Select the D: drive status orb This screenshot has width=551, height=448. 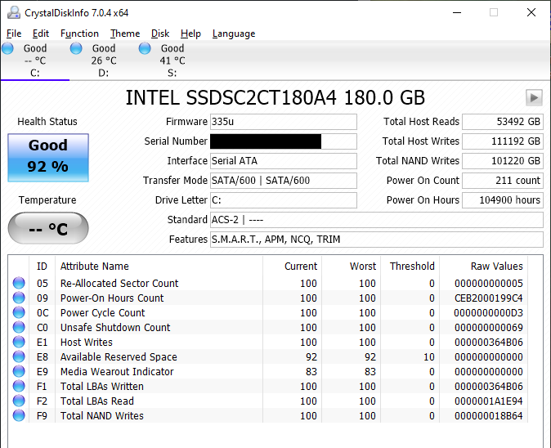(x=76, y=49)
